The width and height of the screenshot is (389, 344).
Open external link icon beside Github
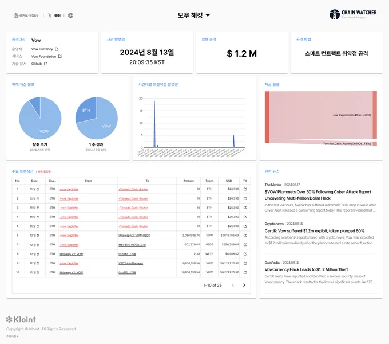pos(46,64)
